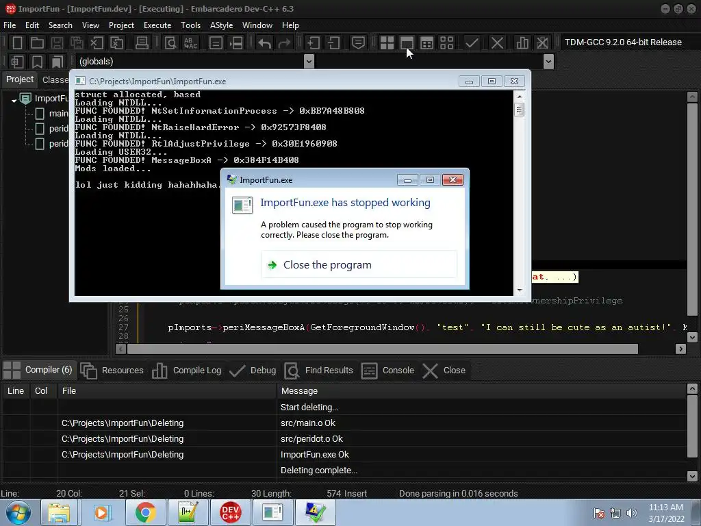Viewport: 701px width, 526px height.
Task: Click the Insert toolbar icon left of bookmarks
Action: coord(17,61)
